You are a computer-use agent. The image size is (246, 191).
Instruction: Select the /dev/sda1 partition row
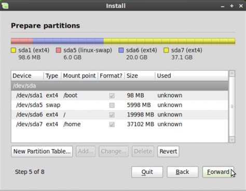click(x=119, y=95)
